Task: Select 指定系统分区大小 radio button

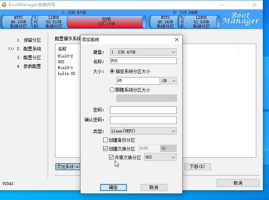Action: pyautogui.click(x=112, y=71)
